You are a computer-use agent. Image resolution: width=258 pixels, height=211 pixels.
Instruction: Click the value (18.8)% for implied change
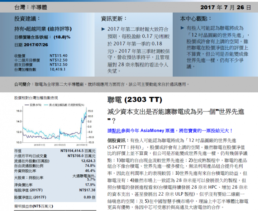pyautogui.click(x=62, y=37)
